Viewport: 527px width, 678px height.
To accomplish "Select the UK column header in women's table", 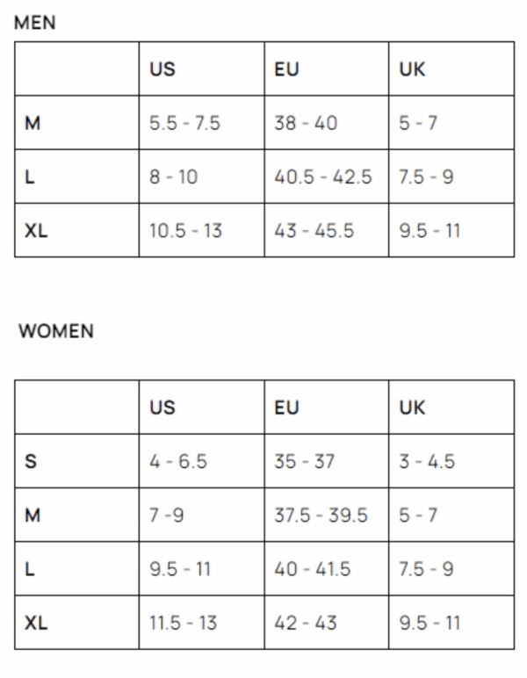I will click(412, 408).
